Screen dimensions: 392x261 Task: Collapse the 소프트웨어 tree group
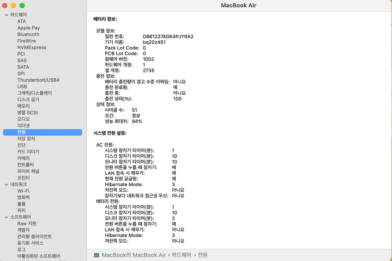[6, 217]
